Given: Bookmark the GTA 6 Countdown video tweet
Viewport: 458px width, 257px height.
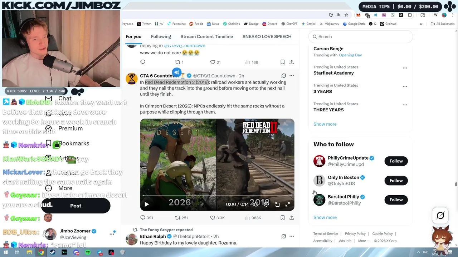Looking at the screenshot, I should coord(282,218).
